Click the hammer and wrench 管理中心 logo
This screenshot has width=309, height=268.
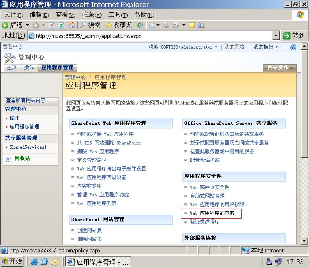pyautogui.click(x=10, y=58)
